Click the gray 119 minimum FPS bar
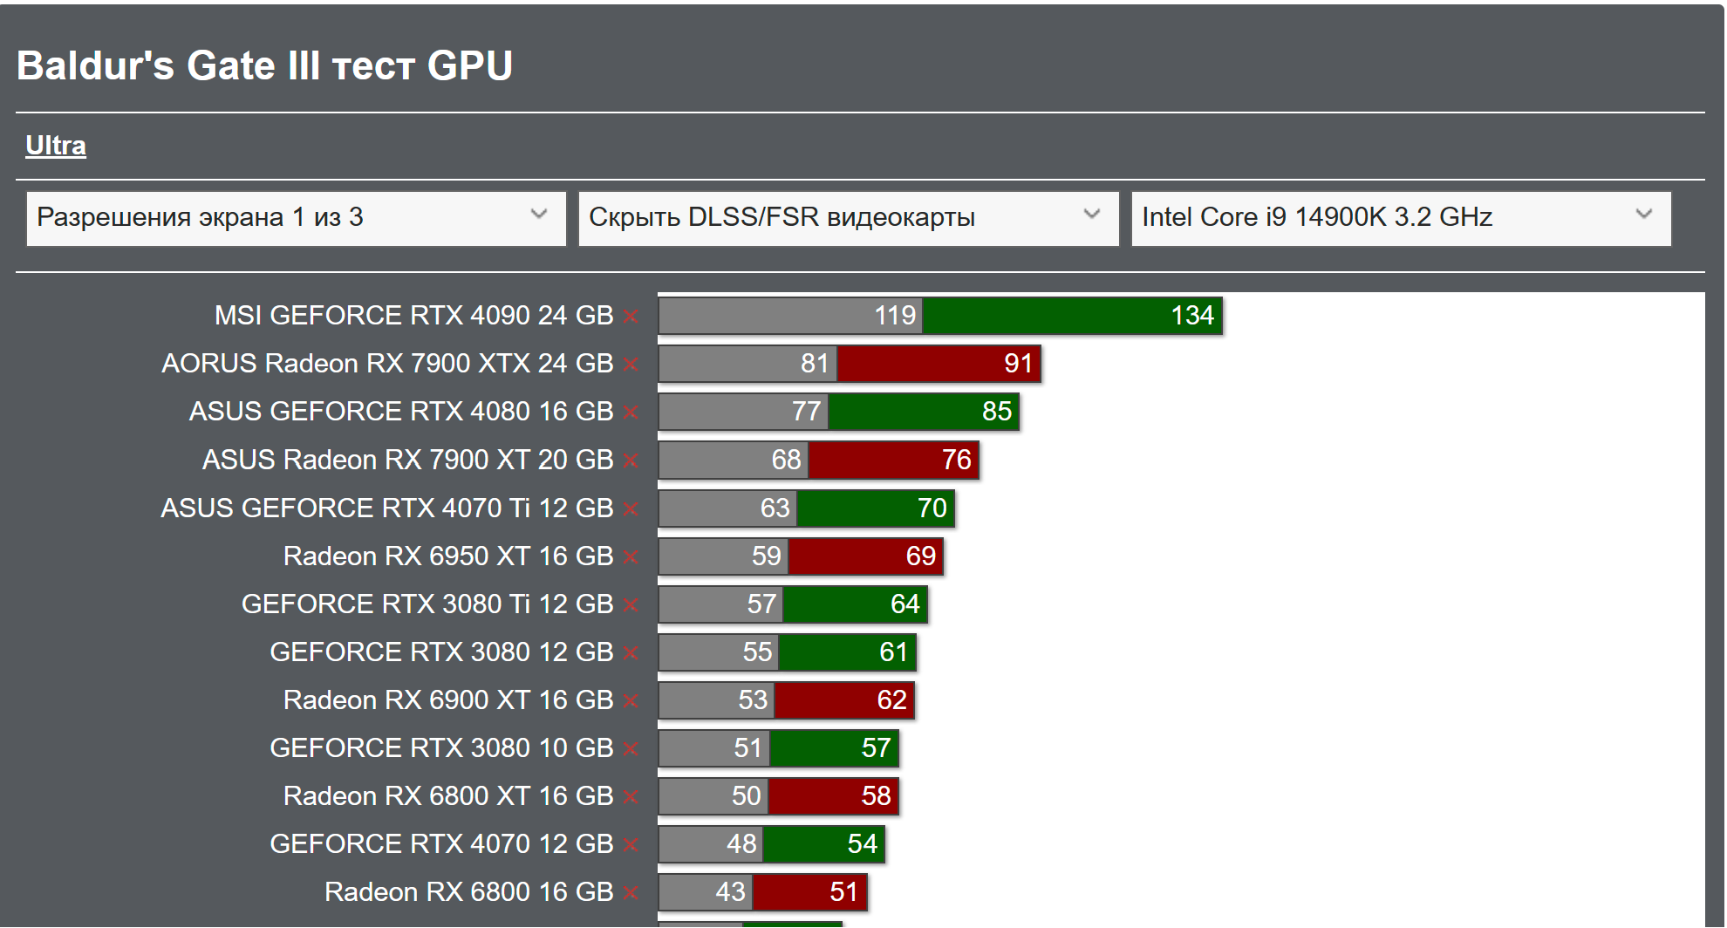Viewport: 1727px width, 928px height. point(790,316)
